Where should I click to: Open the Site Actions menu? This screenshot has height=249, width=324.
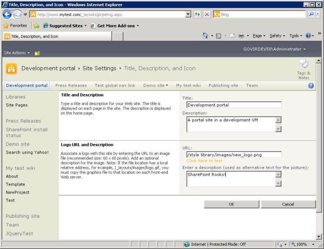17,53
